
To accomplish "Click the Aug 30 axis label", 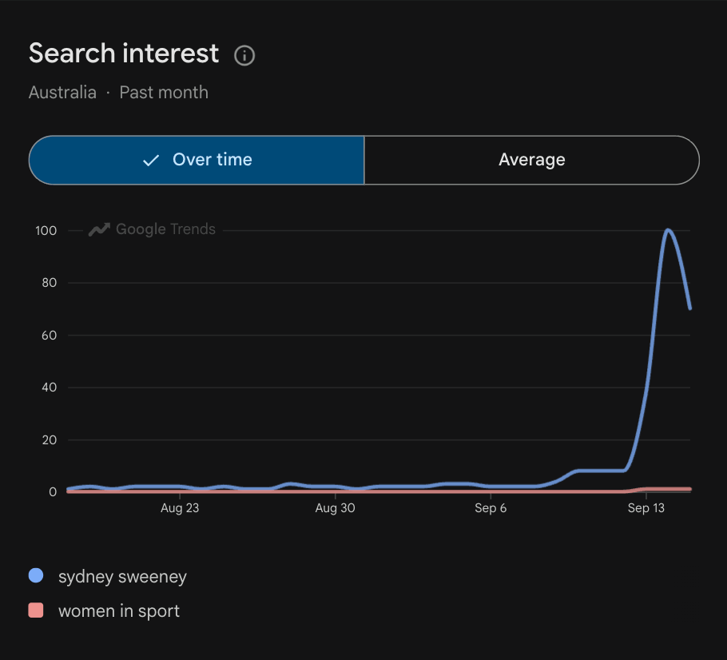I will [336, 508].
